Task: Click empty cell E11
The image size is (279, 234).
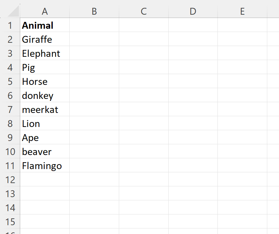Action: [x=242, y=165]
